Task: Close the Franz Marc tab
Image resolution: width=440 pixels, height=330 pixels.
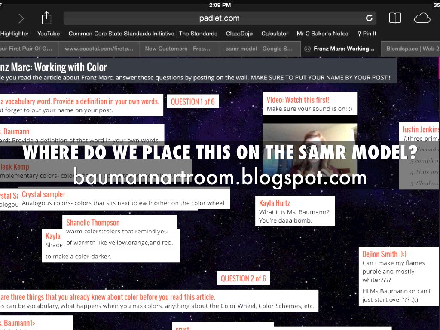Action: tap(307, 49)
